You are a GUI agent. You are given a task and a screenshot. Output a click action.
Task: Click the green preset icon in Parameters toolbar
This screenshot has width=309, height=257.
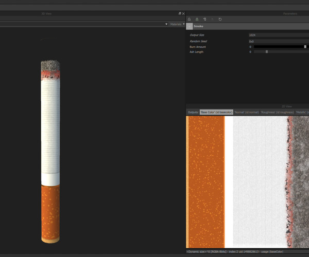pyautogui.click(x=197, y=19)
